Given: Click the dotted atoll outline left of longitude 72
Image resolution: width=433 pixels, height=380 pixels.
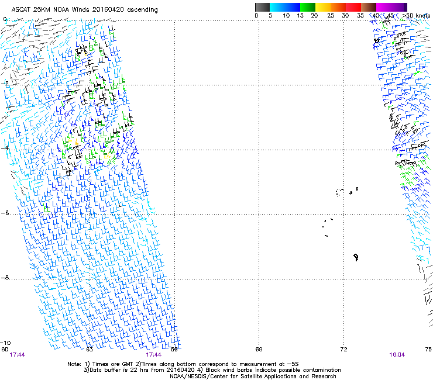Looking at the screenshot, I should [x=339, y=192].
